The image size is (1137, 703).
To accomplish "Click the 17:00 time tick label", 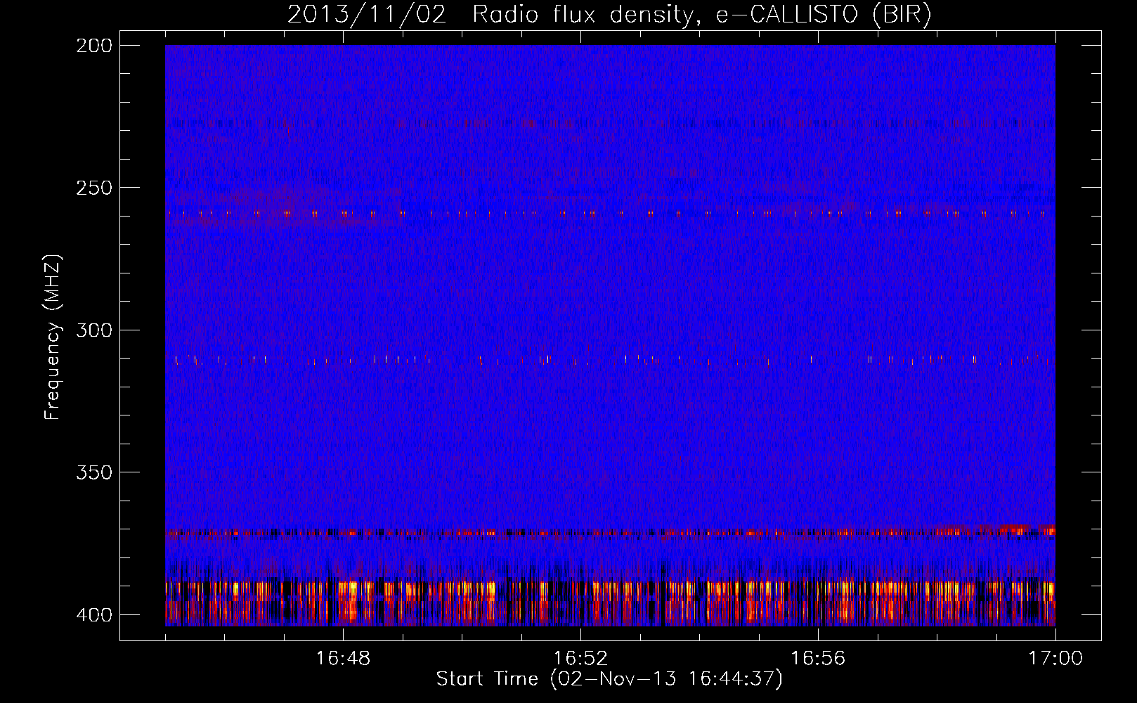I will pos(1055,659).
